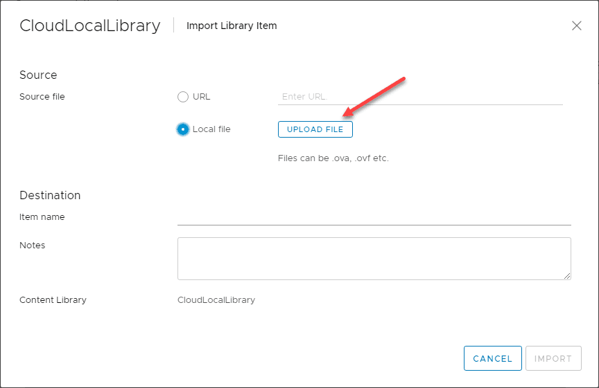Cancel the import dialog
599x388 pixels.
pos(492,358)
